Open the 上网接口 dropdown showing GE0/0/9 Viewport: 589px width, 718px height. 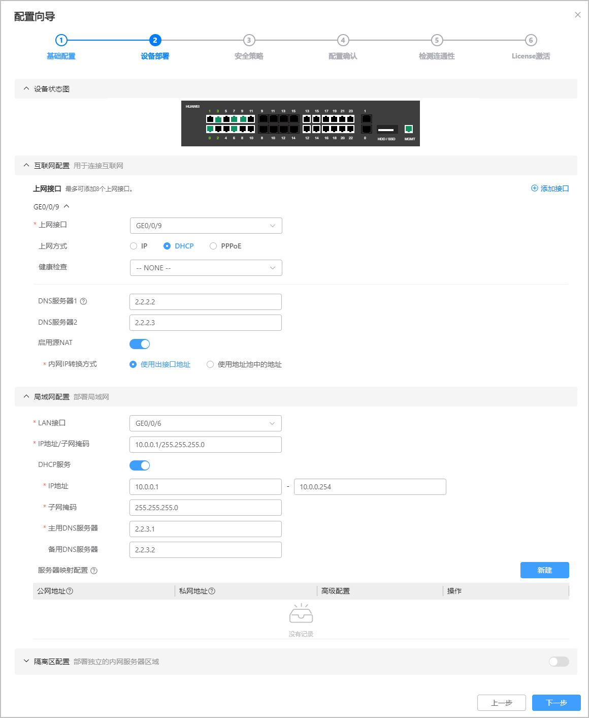coord(206,226)
